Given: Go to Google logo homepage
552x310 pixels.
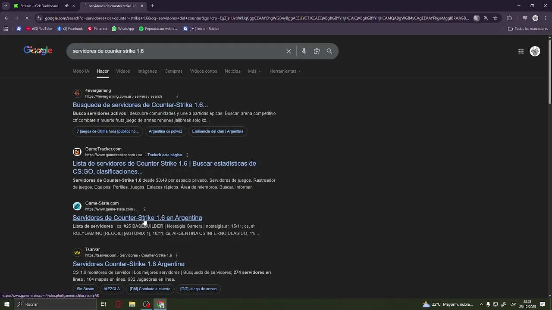Looking at the screenshot, I should [38, 51].
